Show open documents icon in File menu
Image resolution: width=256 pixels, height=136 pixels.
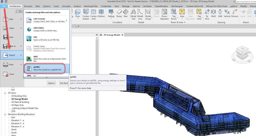21,11
